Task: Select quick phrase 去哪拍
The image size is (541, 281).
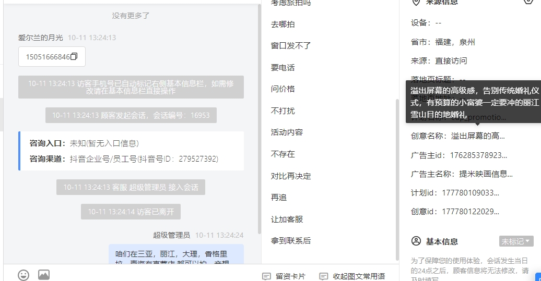Action: (283, 24)
